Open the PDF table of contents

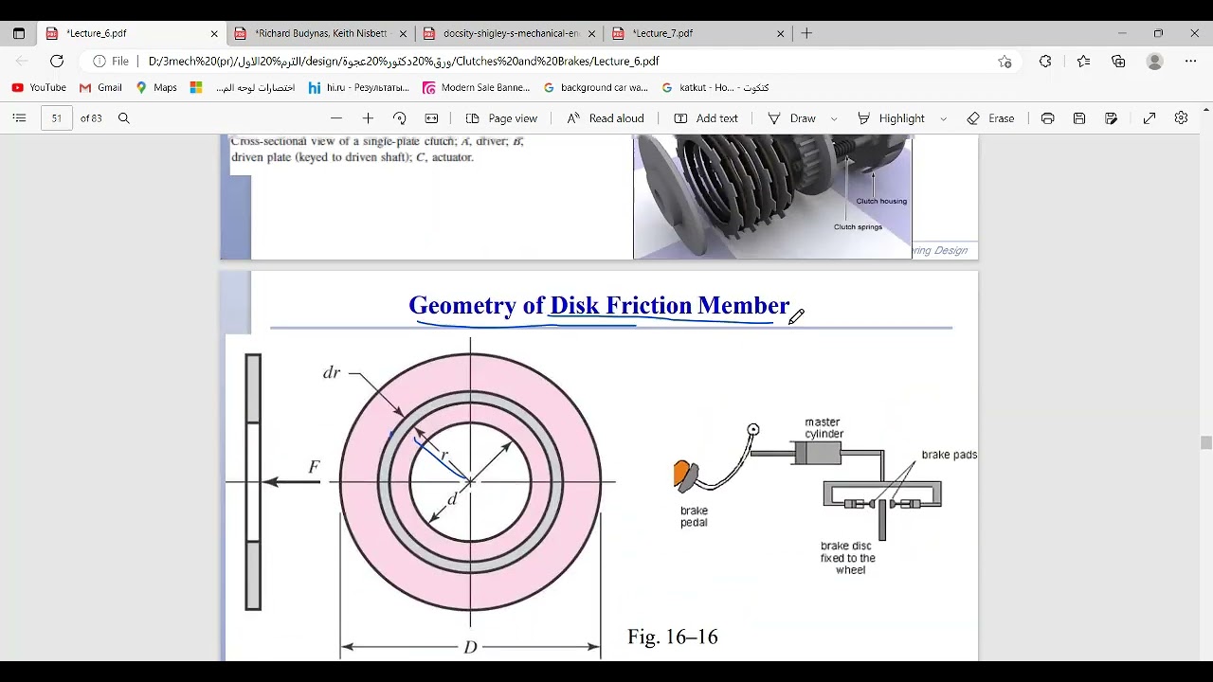19,118
